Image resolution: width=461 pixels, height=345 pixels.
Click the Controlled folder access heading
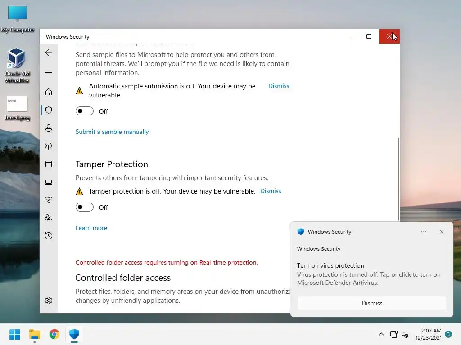coord(123,278)
